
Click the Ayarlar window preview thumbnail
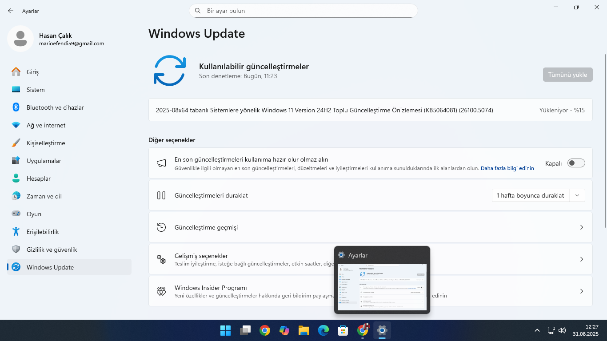(x=382, y=287)
